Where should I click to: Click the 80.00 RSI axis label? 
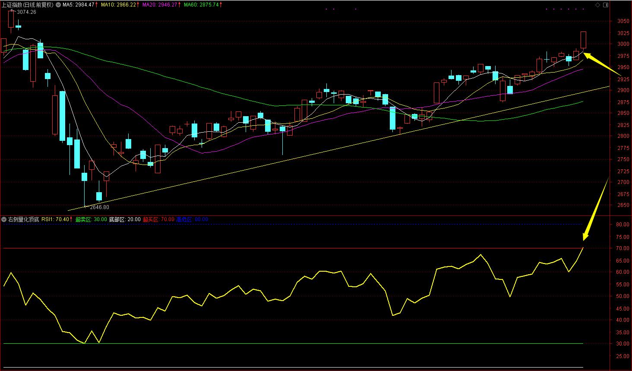(623, 225)
